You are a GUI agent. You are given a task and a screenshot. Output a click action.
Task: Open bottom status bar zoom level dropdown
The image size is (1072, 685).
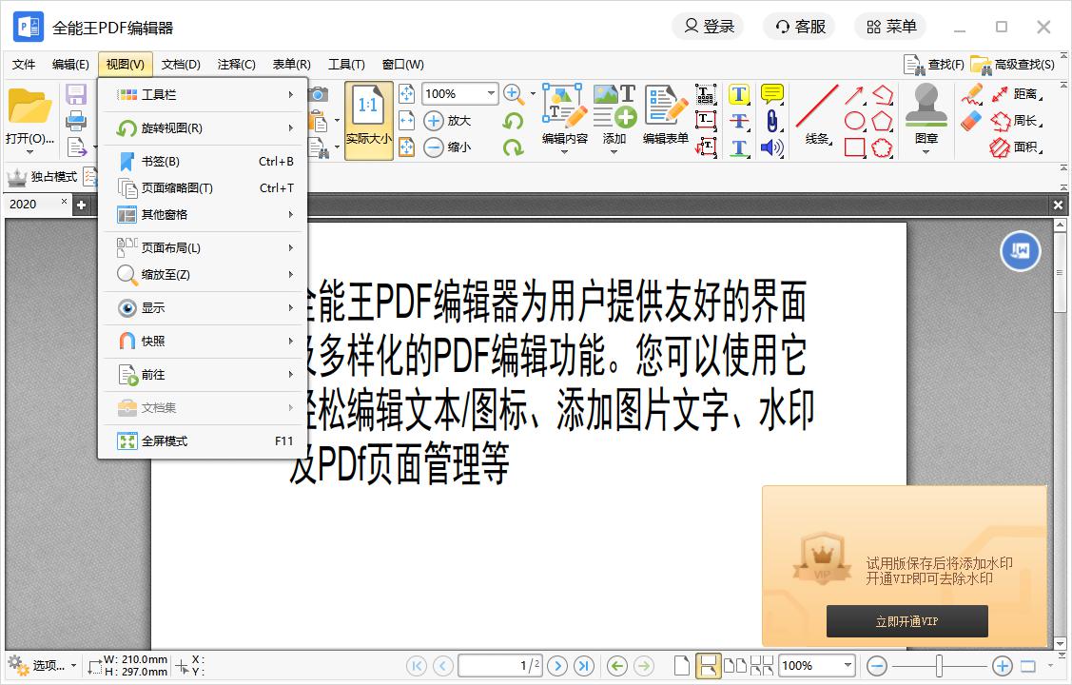click(847, 666)
